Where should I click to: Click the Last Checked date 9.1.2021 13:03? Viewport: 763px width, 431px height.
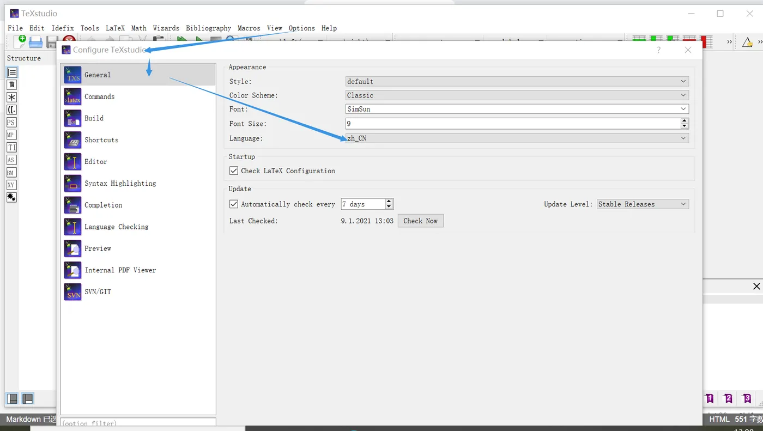367,221
